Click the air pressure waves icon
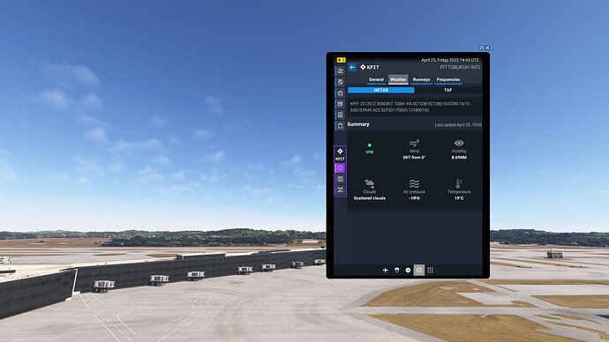The image size is (609, 342). pos(414,183)
